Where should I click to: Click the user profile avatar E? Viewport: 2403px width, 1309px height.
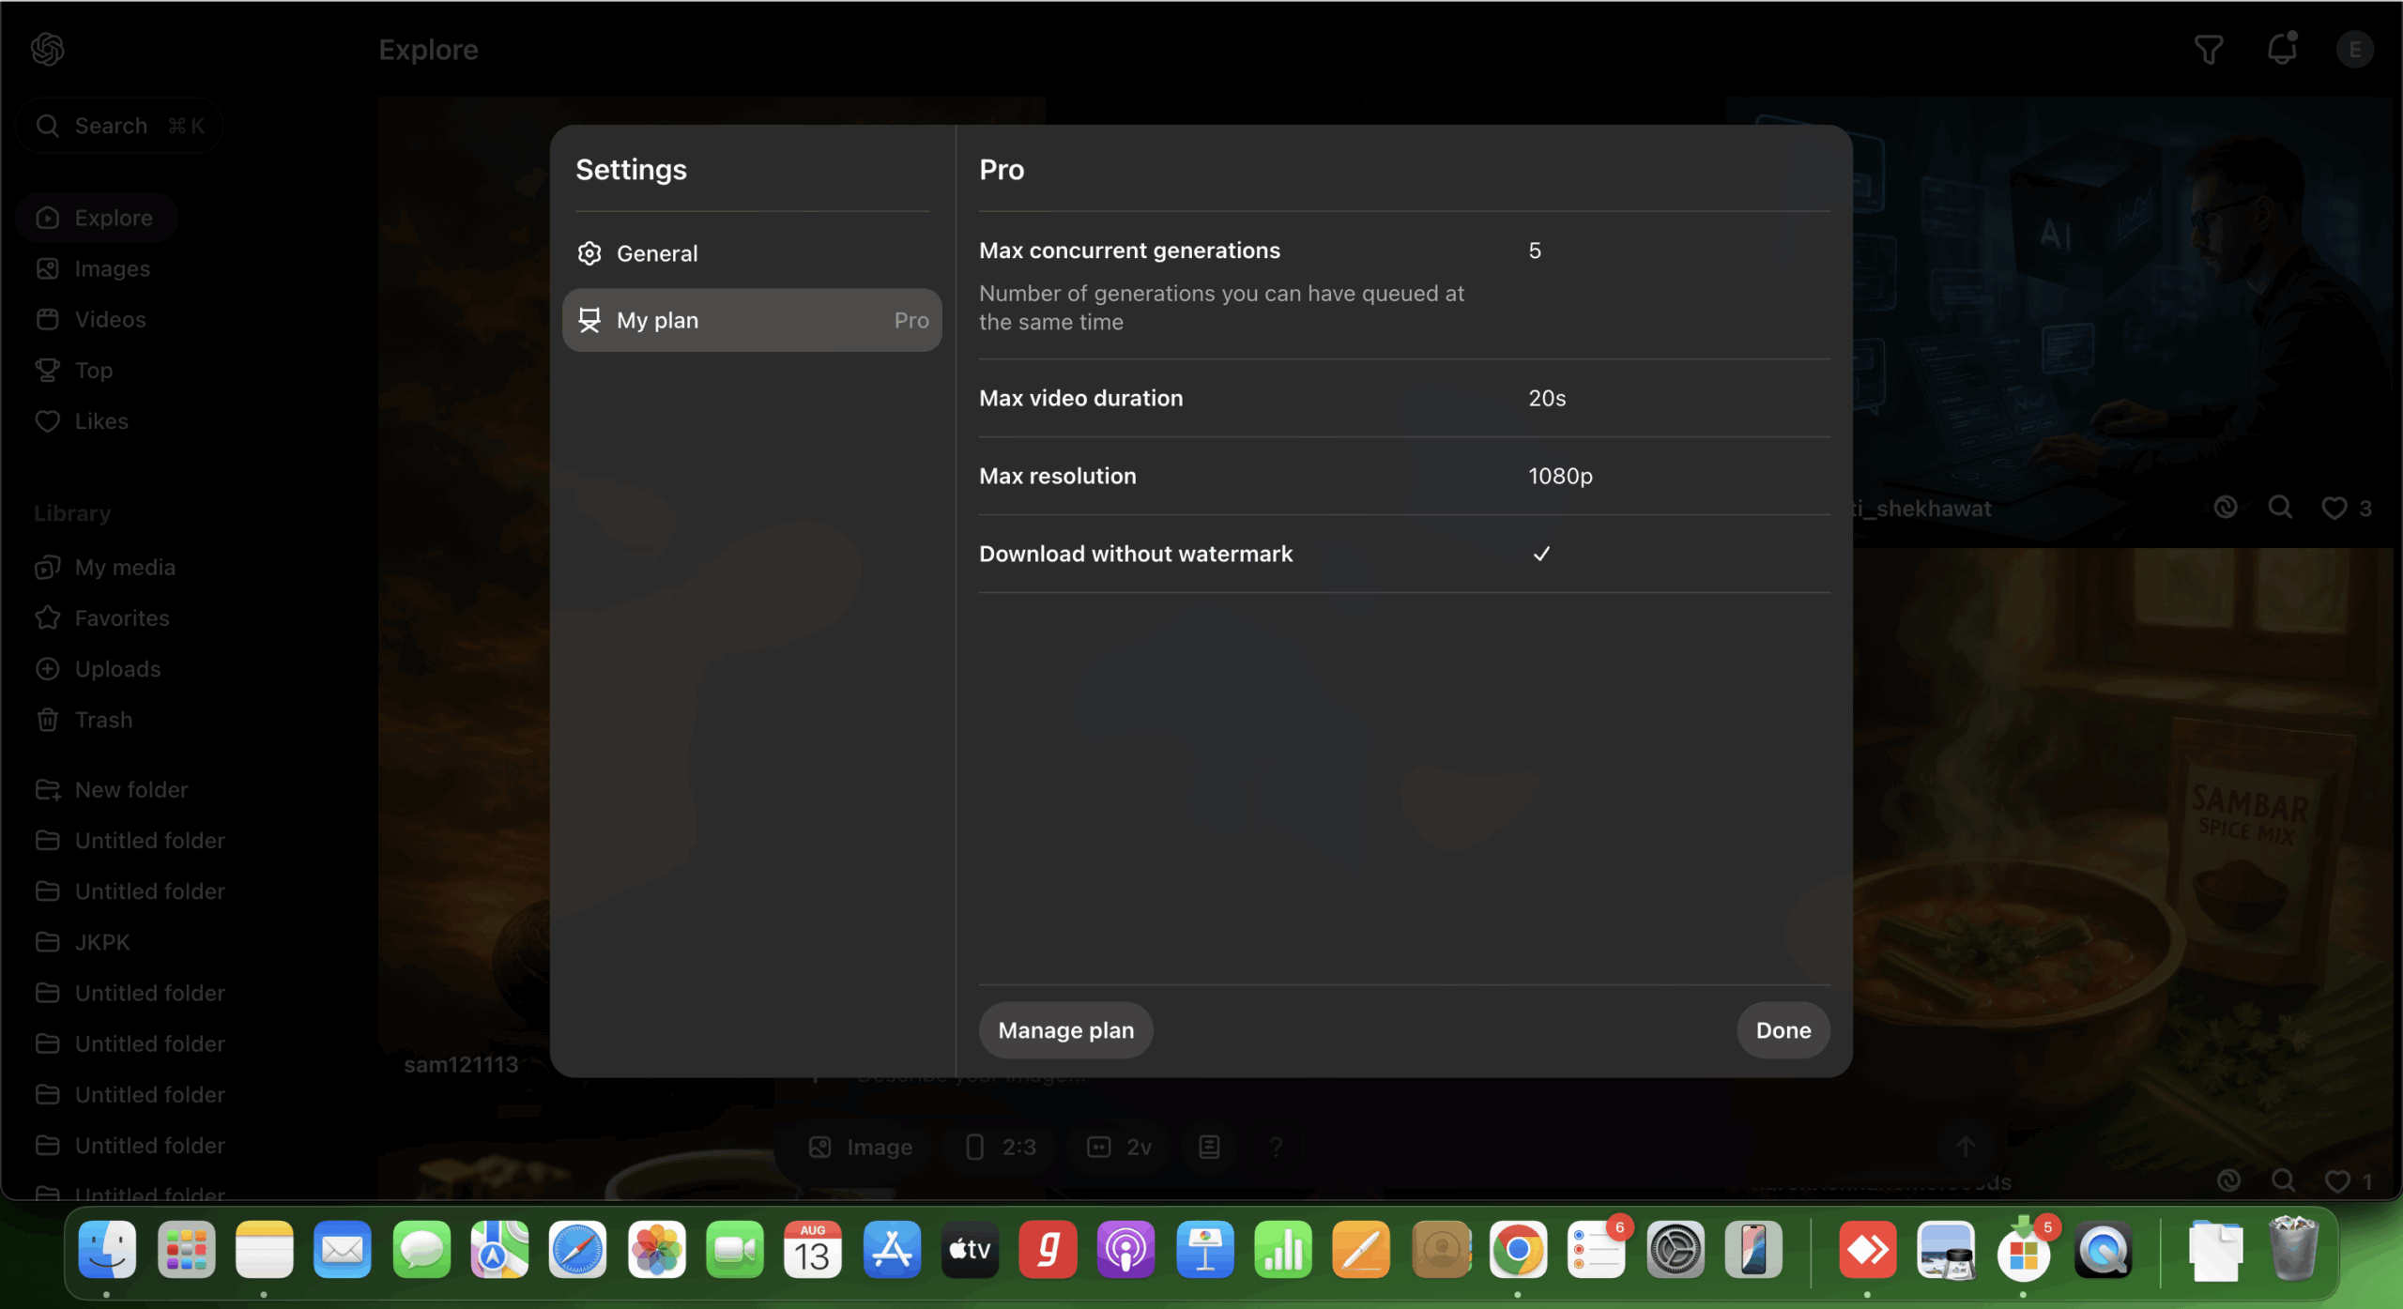coord(2354,49)
